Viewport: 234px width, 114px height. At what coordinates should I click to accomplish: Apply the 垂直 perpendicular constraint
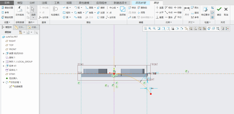click(x=160, y=17)
